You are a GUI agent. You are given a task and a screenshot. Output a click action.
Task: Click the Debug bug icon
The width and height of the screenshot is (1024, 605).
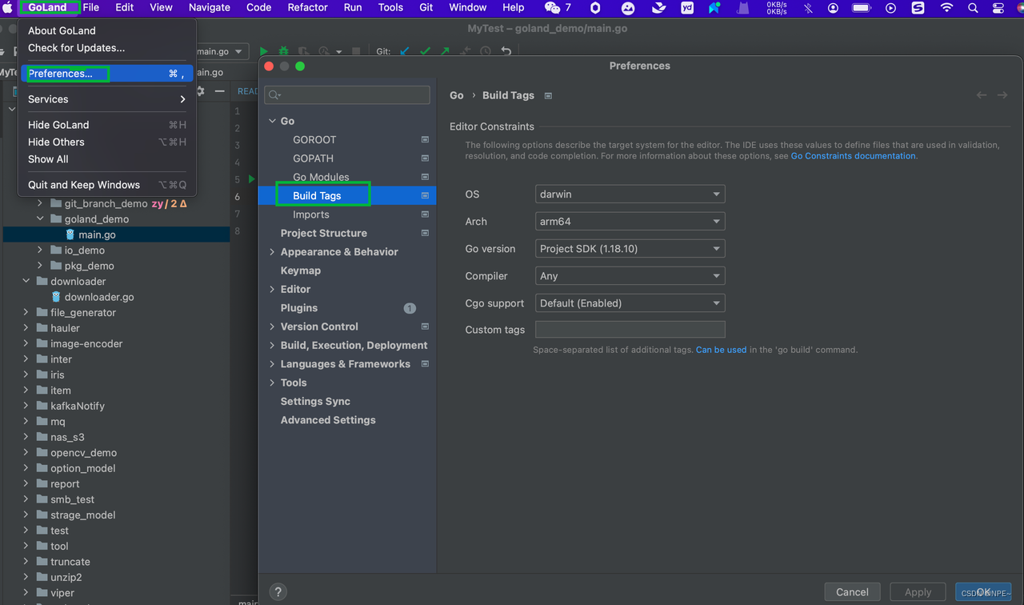coord(283,51)
